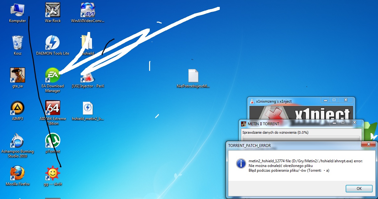Click the x1nixmzeng's x1nject window title icon
The image size is (378, 199).
tap(252, 101)
